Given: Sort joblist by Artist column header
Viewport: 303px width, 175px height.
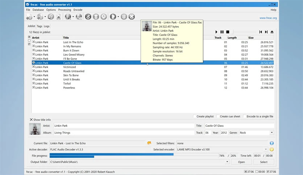Looking at the screenshot, I should coord(47,38).
